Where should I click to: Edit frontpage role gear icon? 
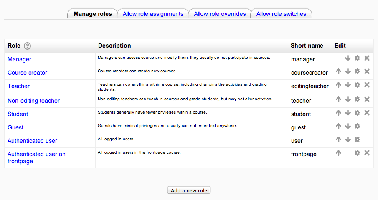coord(357,153)
